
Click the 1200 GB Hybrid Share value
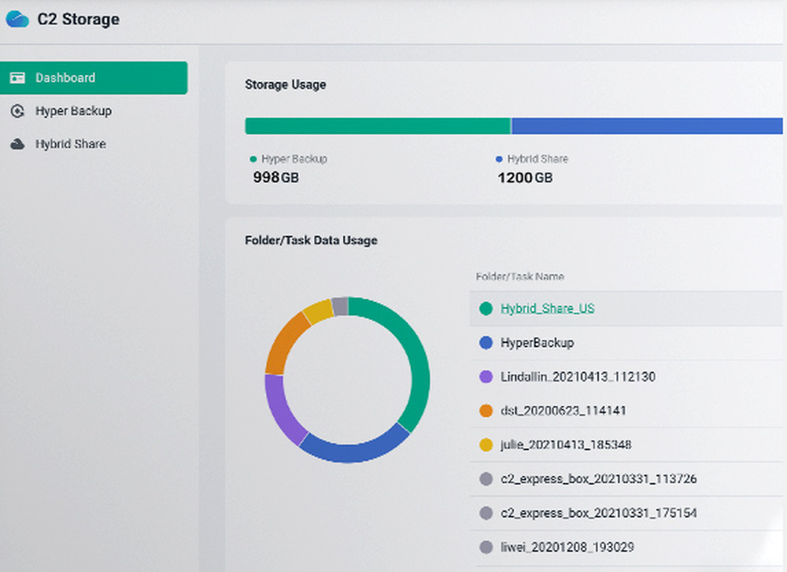(x=525, y=178)
